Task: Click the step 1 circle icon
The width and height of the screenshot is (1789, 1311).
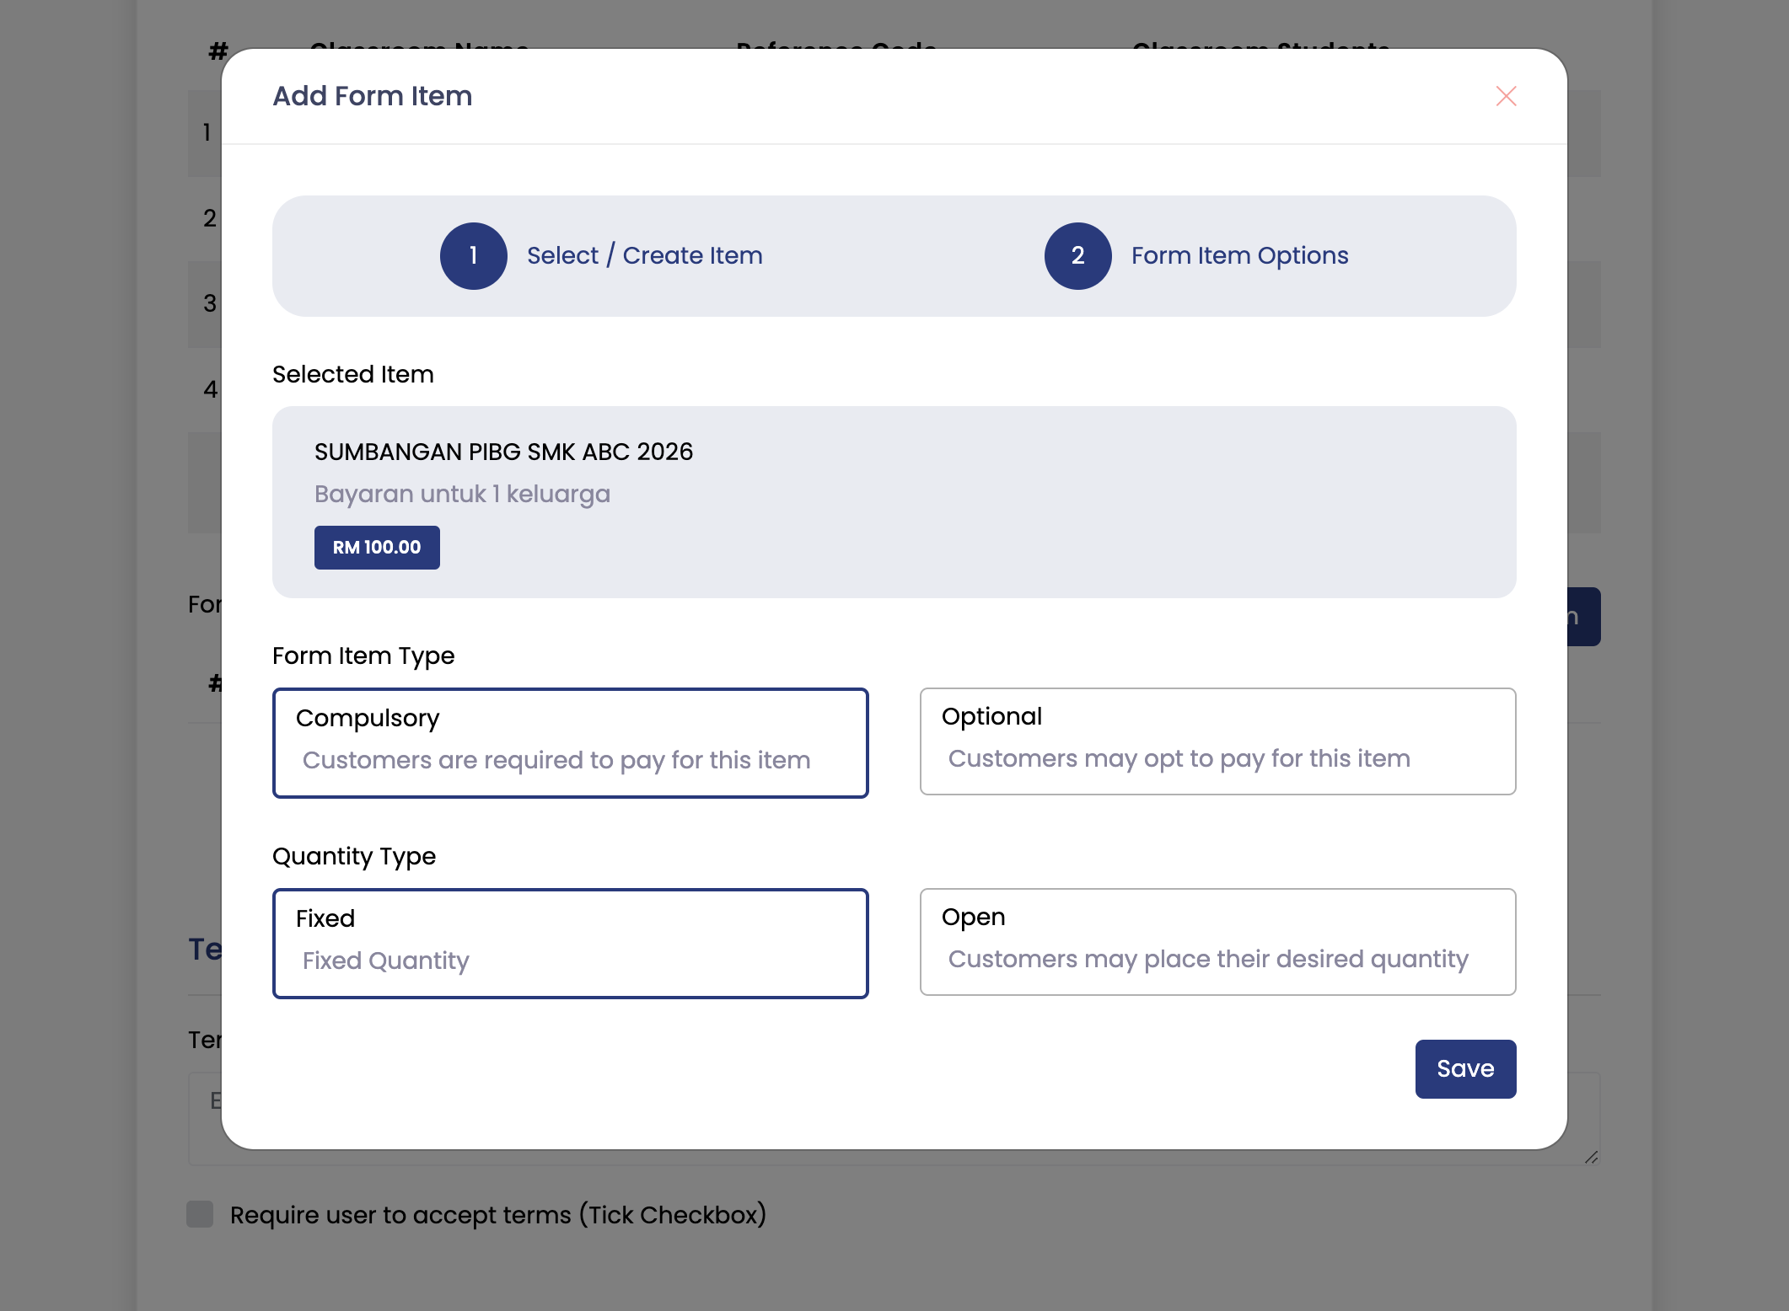Action: pyautogui.click(x=474, y=256)
